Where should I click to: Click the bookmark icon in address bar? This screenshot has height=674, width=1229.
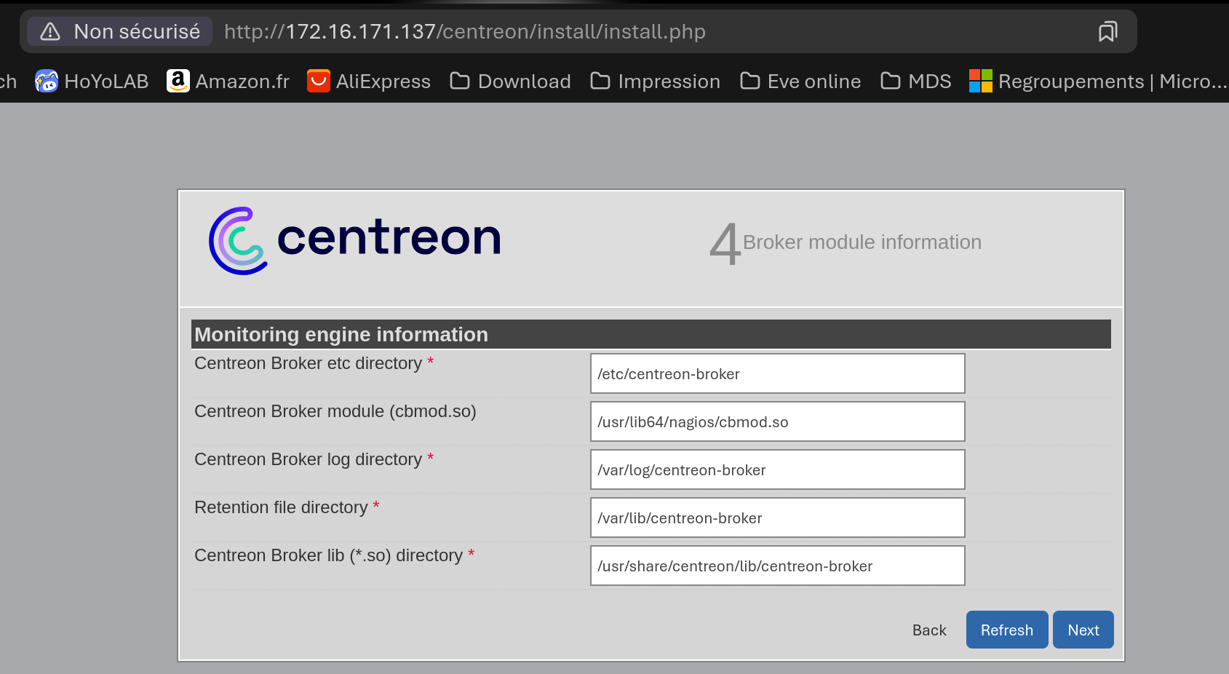(1107, 31)
